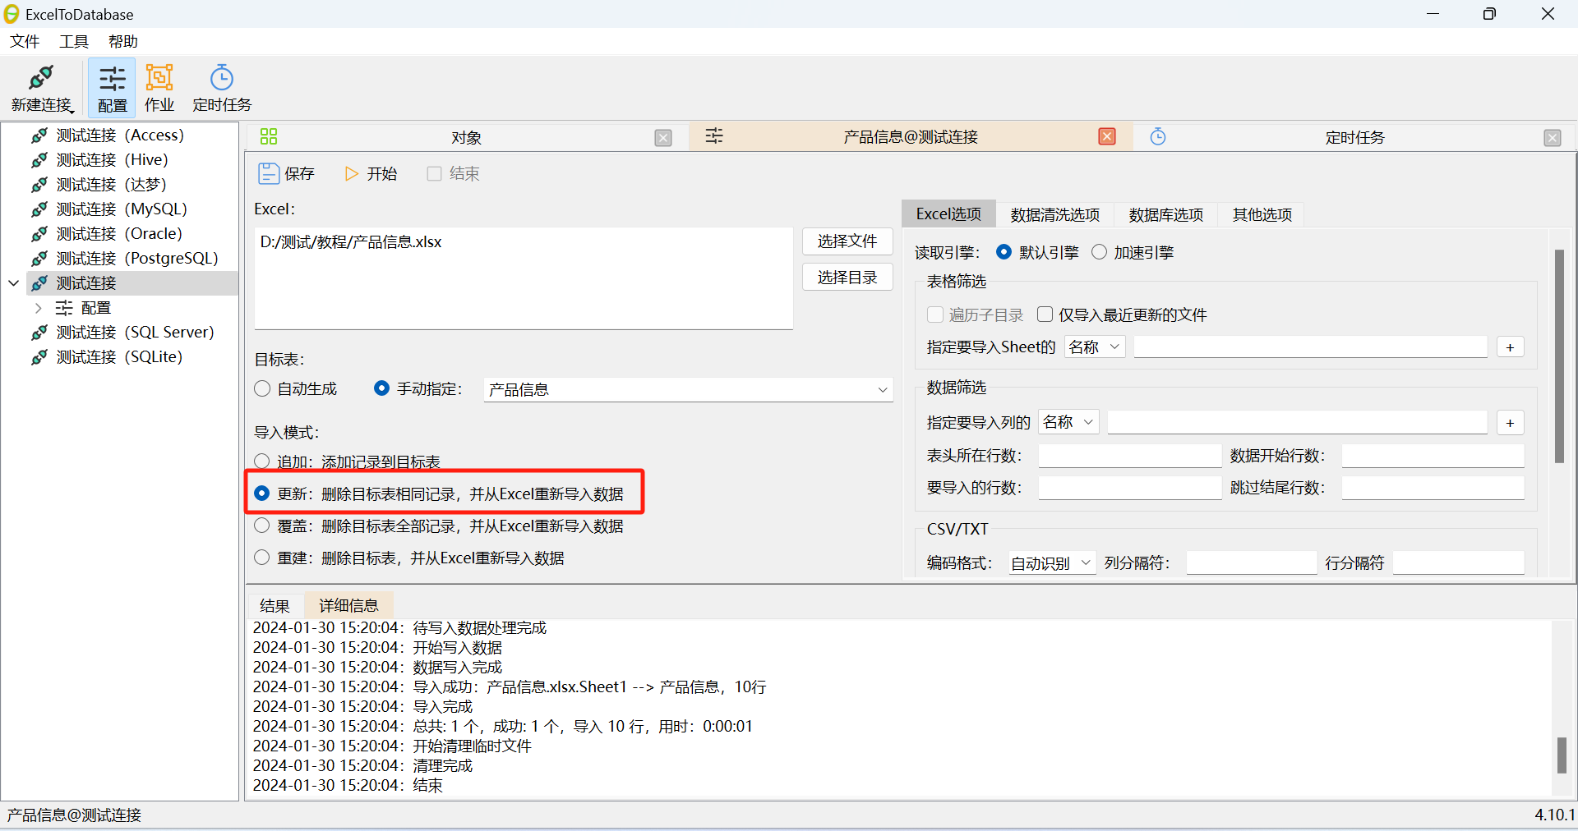Switch to Excel选项 tab
This screenshot has height=831, width=1578.
tap(948, 213)
